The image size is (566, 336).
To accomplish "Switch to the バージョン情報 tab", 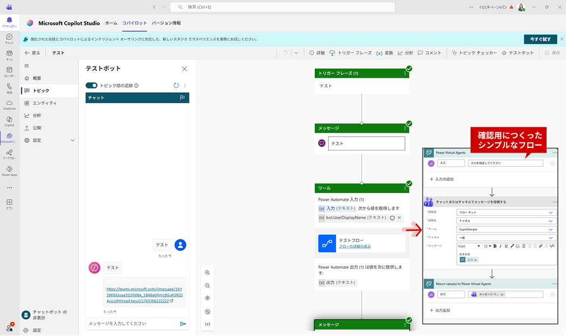I will coord(166,23).
